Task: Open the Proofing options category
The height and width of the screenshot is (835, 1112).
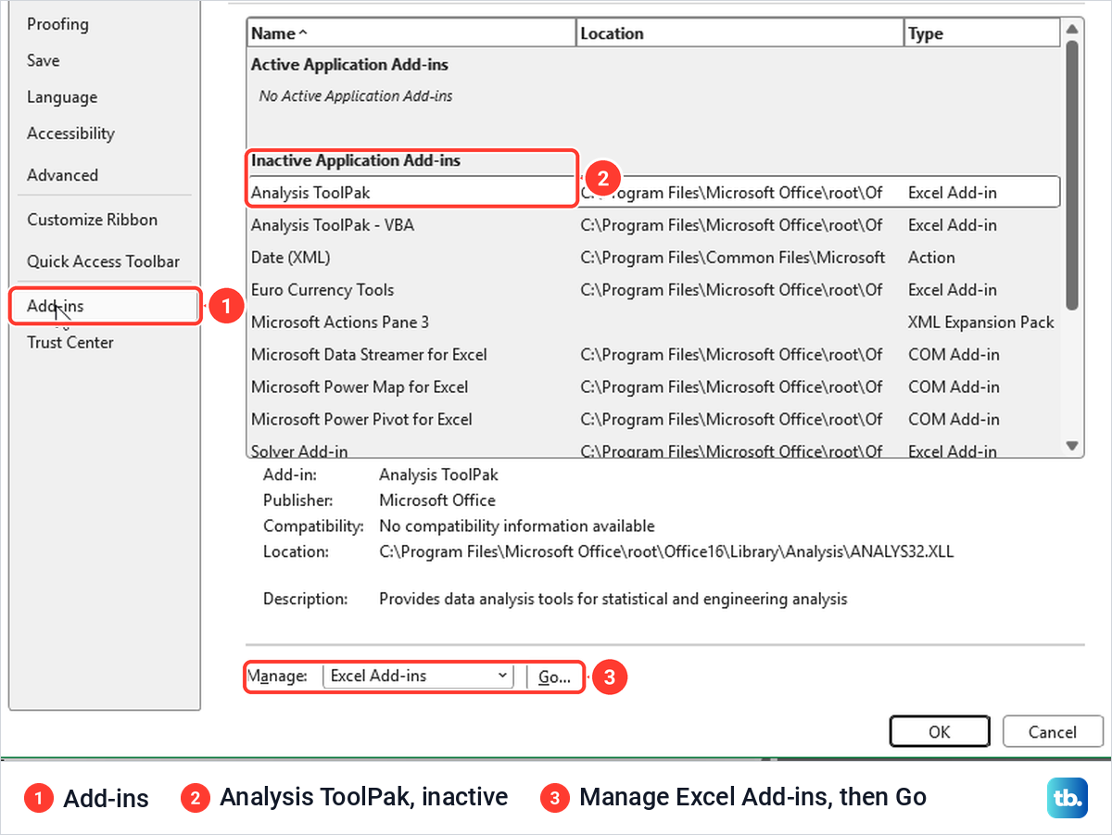Action: coord(57,24)
